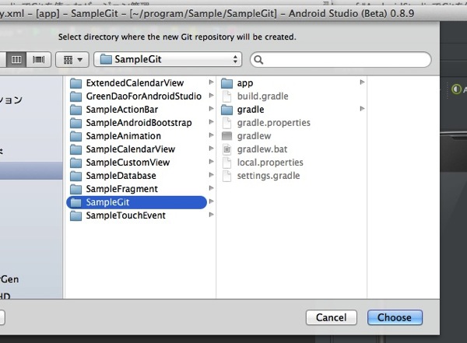This screenshot has width=467, height=343.
Task: Click the app folder icon
Action: click(x=227, y=83)
